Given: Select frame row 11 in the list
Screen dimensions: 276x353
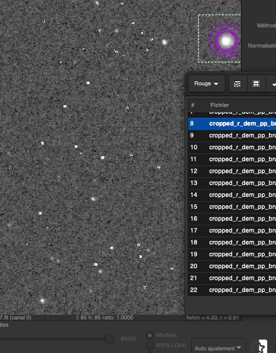Looking at the screenshot, I should point(232,159).
